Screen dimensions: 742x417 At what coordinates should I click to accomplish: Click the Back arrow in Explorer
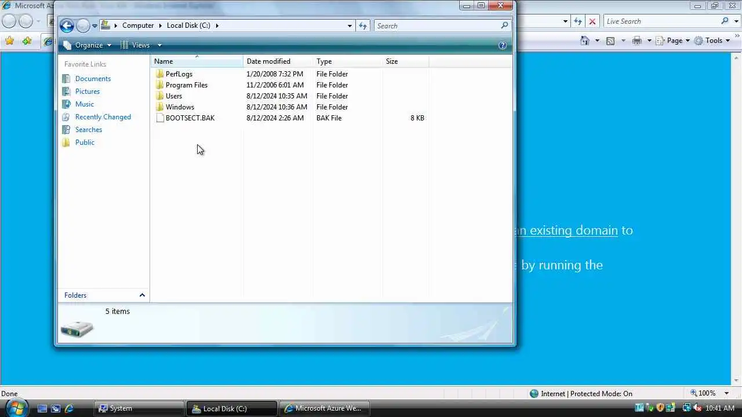67,25
